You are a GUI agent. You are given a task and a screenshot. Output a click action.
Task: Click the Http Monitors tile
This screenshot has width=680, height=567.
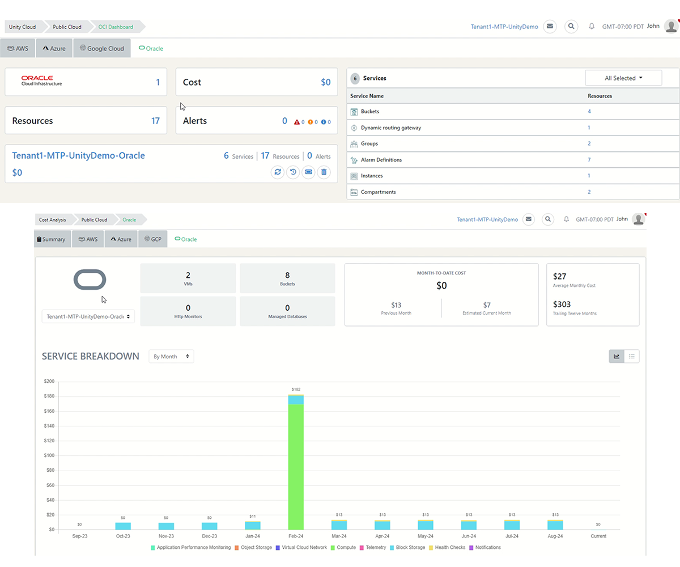pyautogui.click(x=188, y=311)
